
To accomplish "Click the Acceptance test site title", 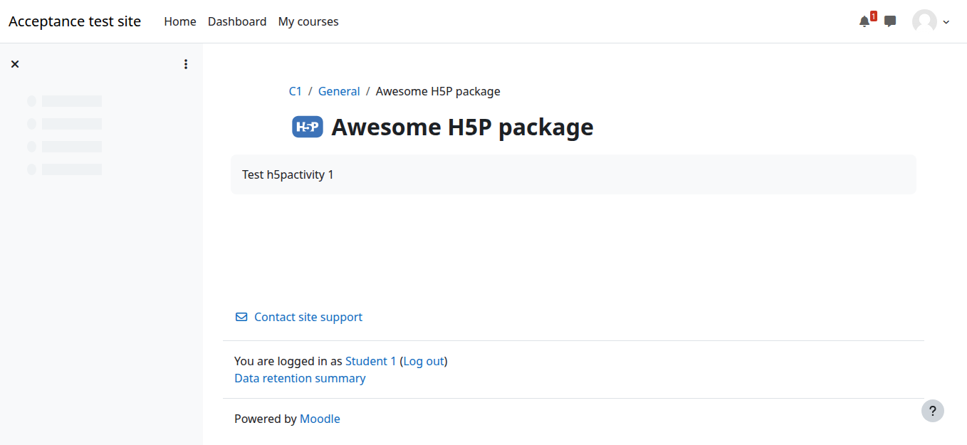I will click(75, 21).
